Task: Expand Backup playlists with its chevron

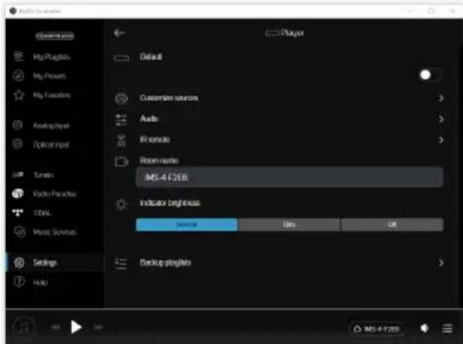Action: point(441,263)
